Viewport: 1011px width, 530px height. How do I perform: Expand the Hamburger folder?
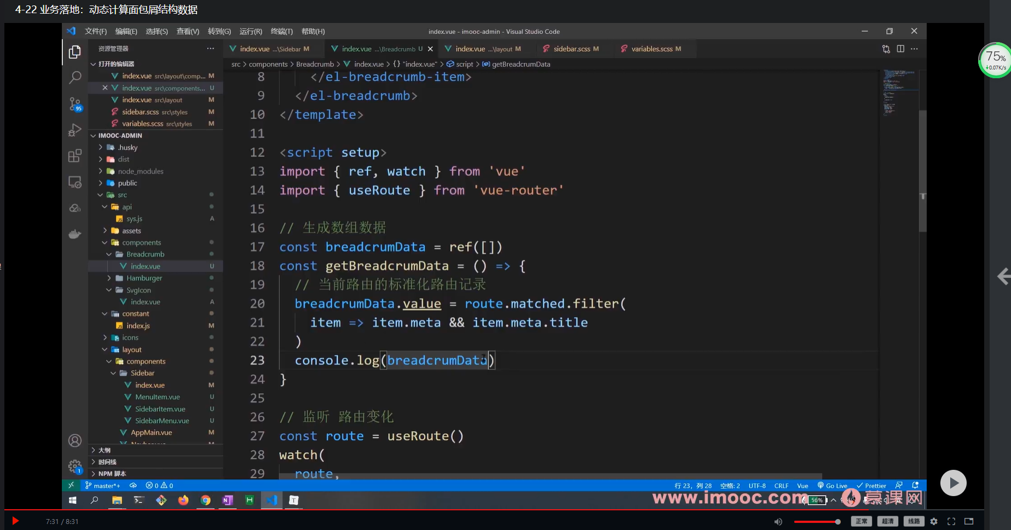[x=109, y=278]
